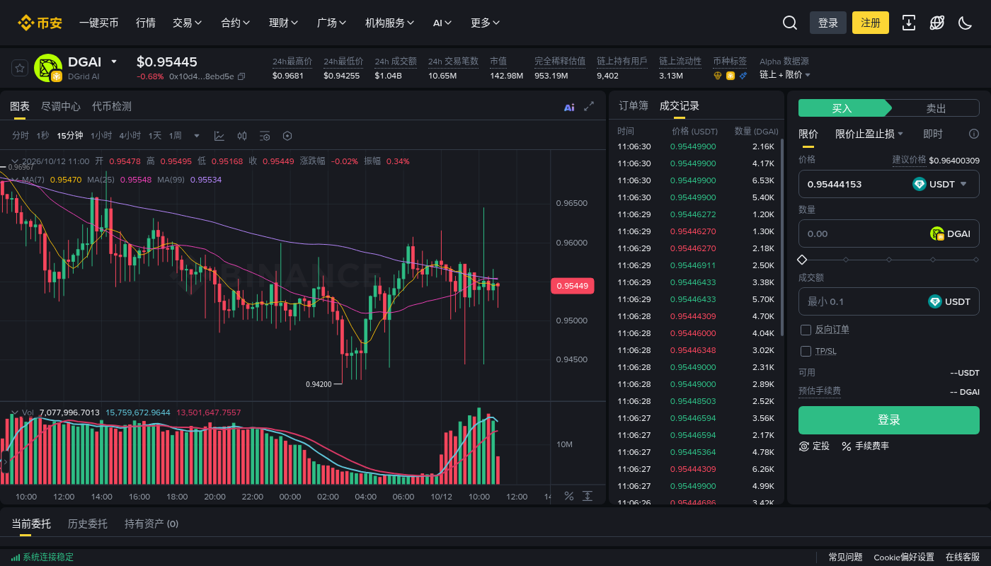The height and width of the screenshot is (566, 991).
Task: Expand more chart time intervals arrow
Action: [x=197, y=136]
